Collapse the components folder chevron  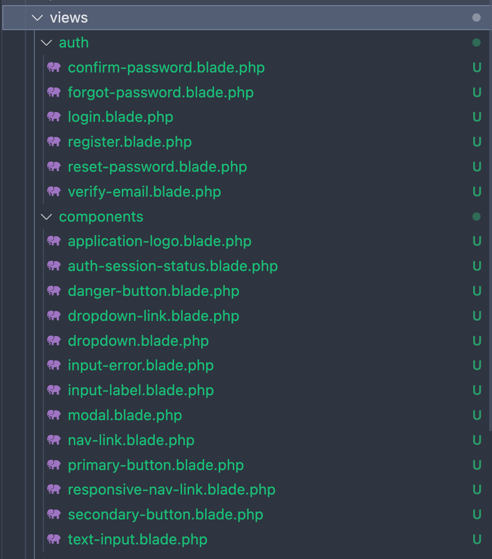pyautogui.click(x=46, y=217)
